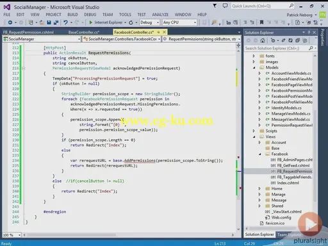
Task: Collapse the Facebook views folder
Action: pyautogui.click(x=260, y=154)
